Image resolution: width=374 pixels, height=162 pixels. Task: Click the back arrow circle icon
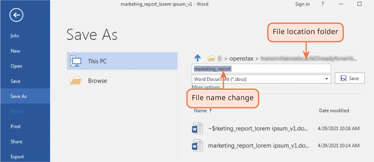16,15
